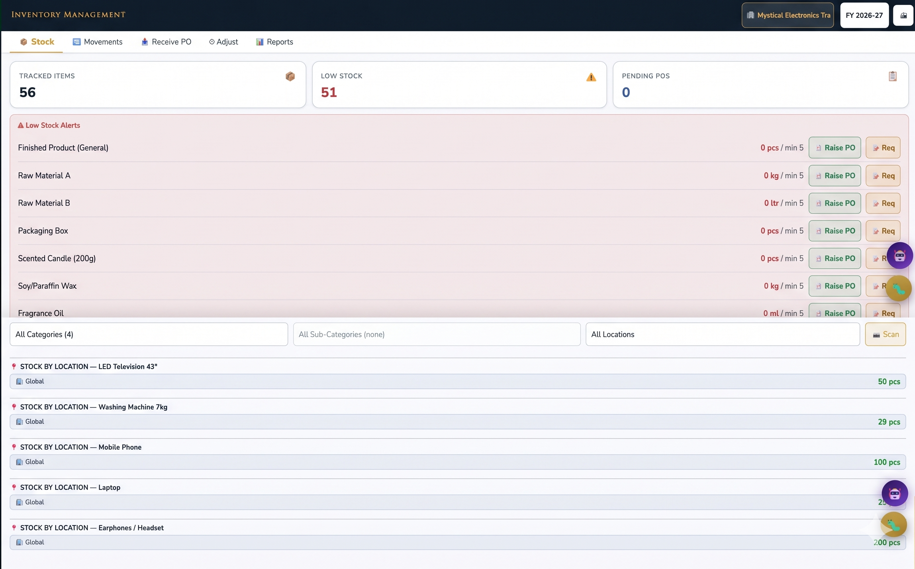
Task: Open the Receive PO tab
Action: point(166,42)
